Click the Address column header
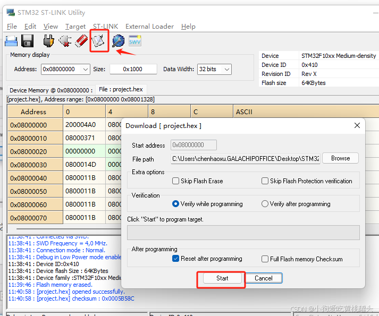Image resolution: width=379 pixels, height=316 pixels. (x=35, y=112)
